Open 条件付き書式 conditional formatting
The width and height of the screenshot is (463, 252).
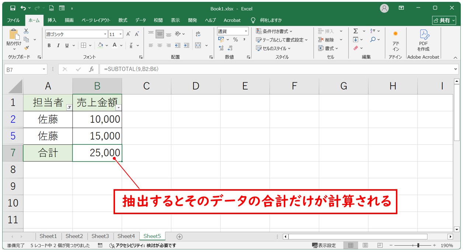point(274,31)
